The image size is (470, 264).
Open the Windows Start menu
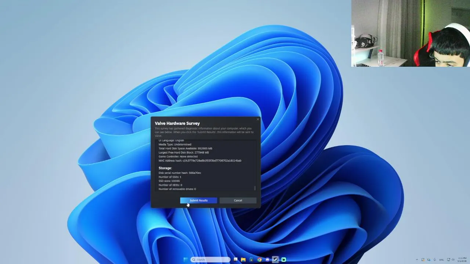tap(185, 260)
